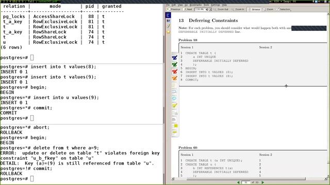
Task: Open the Reviews sidebar panel
Action: point(168,26)
